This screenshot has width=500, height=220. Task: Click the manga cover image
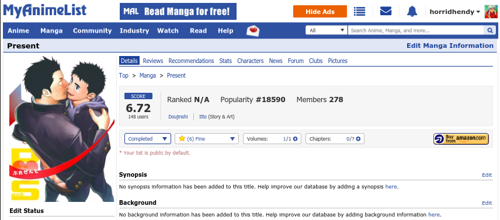(x=61, y=128)
